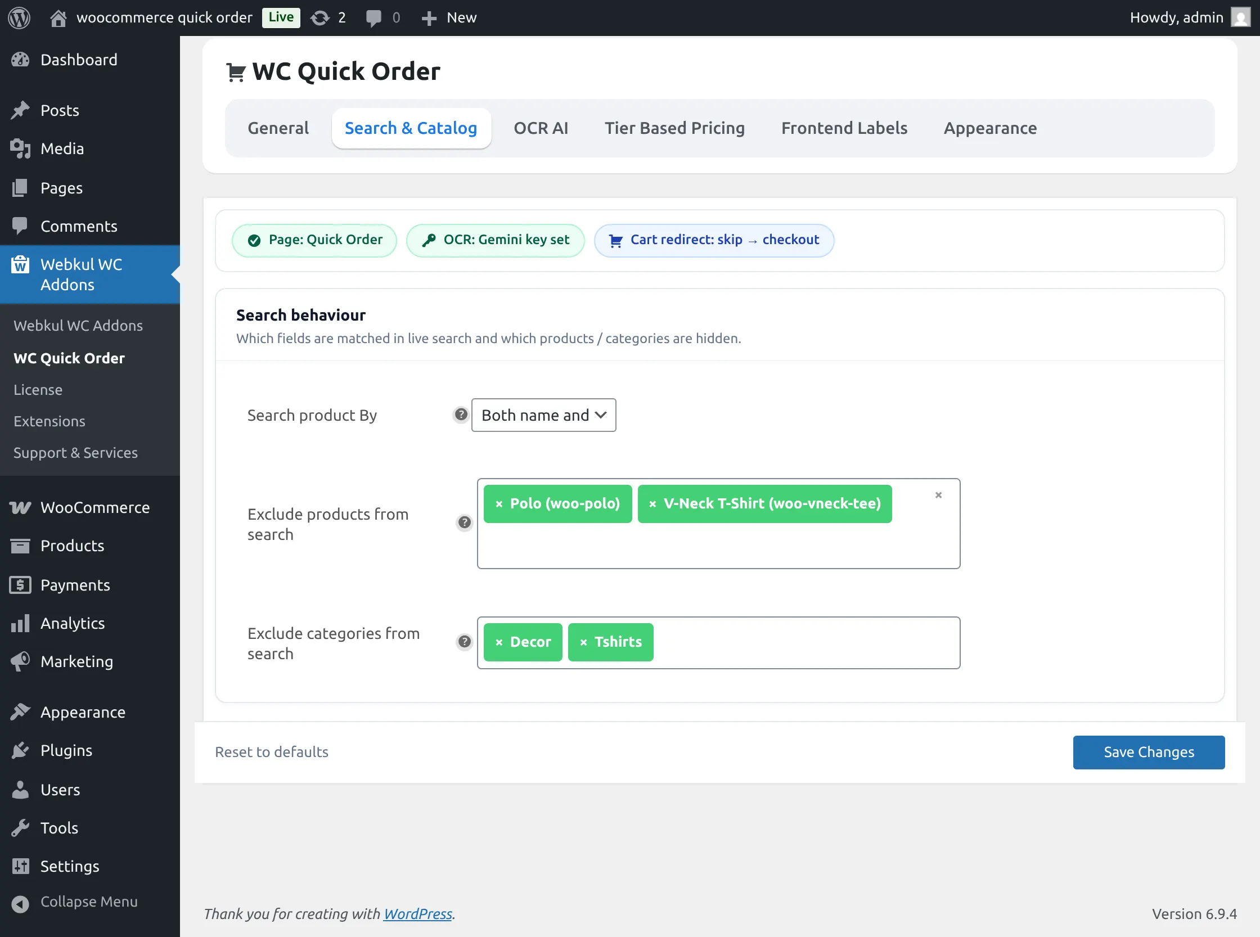1260x937 pixels.
Task: Click the OCR: Gemini key set pill
Action: click(x=495, y=240)
